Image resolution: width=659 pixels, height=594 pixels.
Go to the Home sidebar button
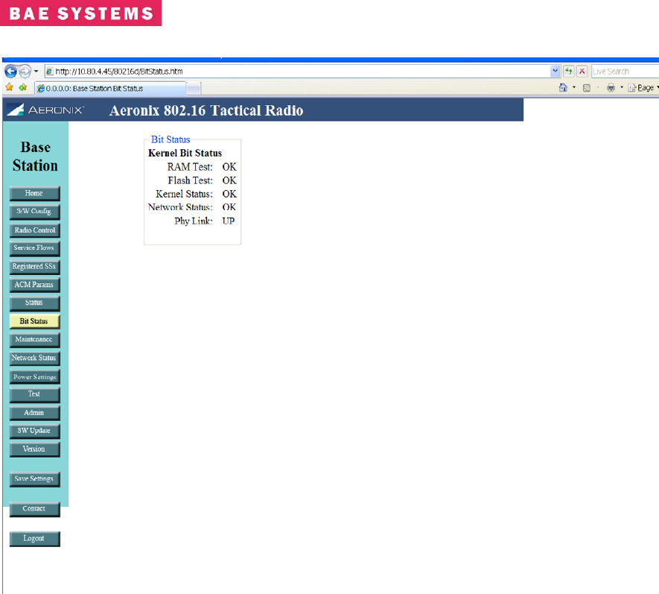pyautogui.click(x=34, y=194)
